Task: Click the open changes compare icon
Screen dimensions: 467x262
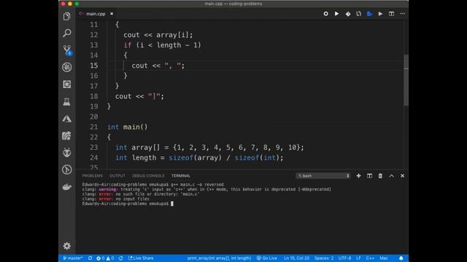Action: (x=358, y=14)
